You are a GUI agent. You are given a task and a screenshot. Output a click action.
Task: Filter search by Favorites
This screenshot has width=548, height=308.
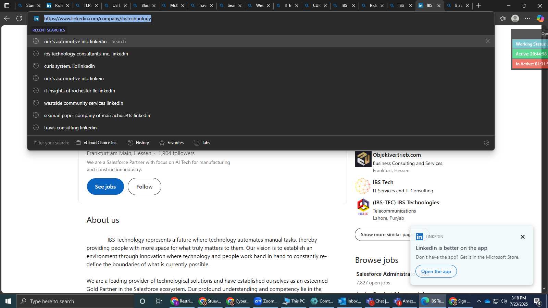[x=171, y=143]
